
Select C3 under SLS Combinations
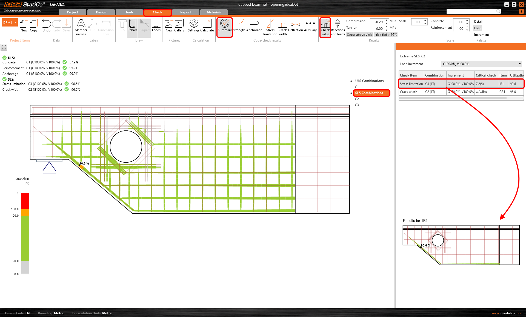pyautogui.click(x=357, y=105)
